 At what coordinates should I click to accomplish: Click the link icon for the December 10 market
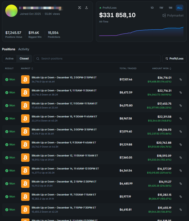point(181,79)
